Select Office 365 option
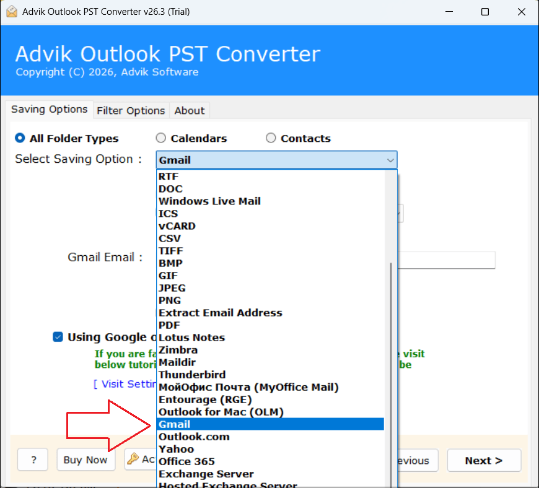 point(270,461)
